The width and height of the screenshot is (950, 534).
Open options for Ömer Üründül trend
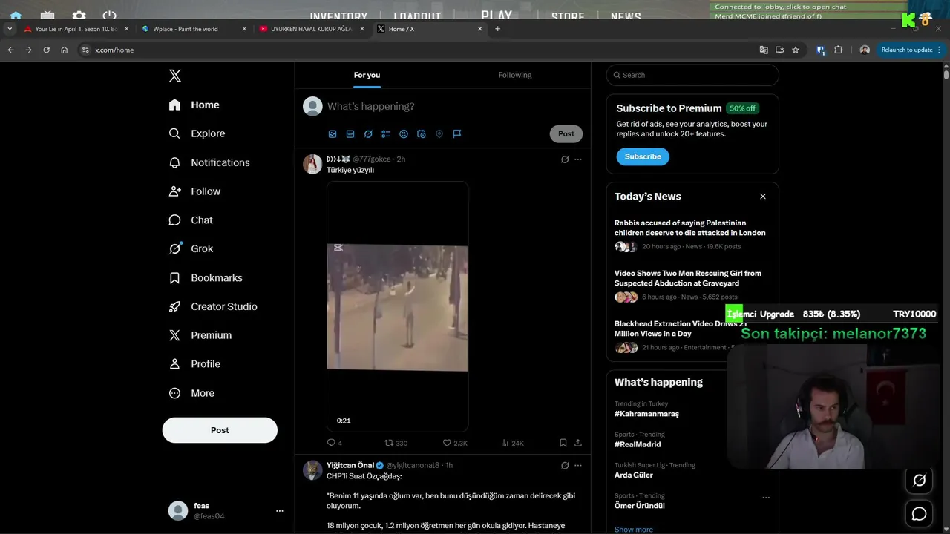(x=766, y=497)
